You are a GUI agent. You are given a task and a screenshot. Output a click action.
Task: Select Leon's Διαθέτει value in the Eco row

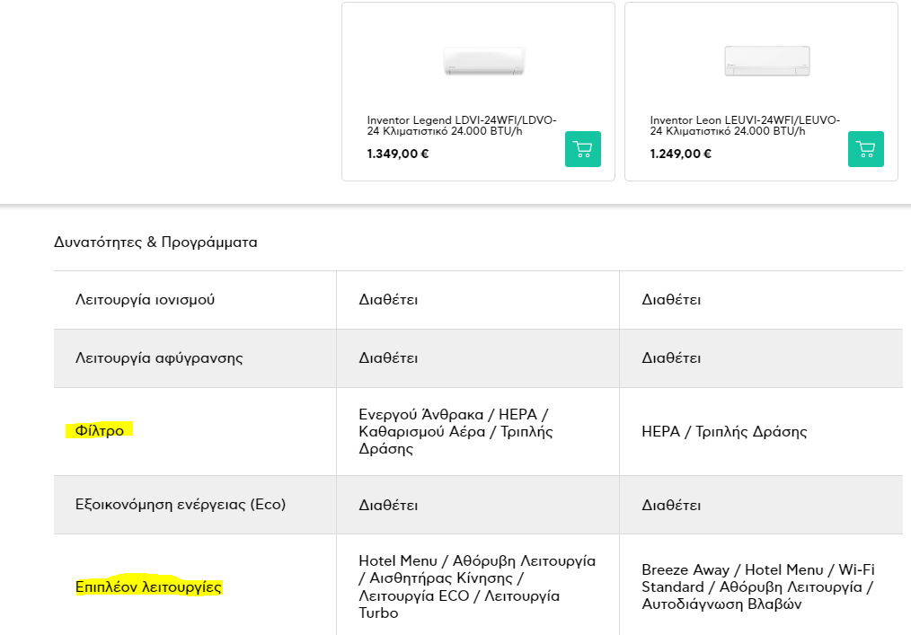tap(671, 505)
